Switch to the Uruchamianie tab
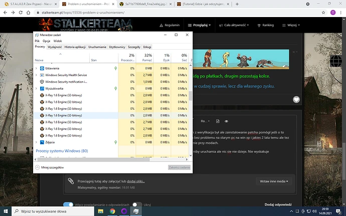Image resolution: width=346 pixels, height=216 pixels. 97,47
